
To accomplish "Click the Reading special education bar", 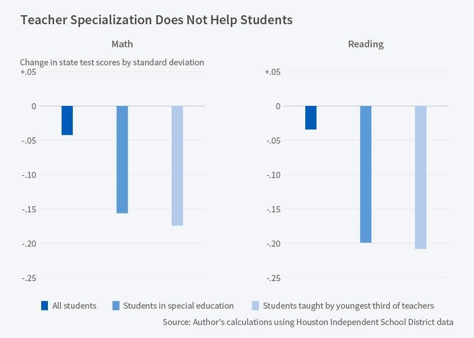I will tap(366, 174).
